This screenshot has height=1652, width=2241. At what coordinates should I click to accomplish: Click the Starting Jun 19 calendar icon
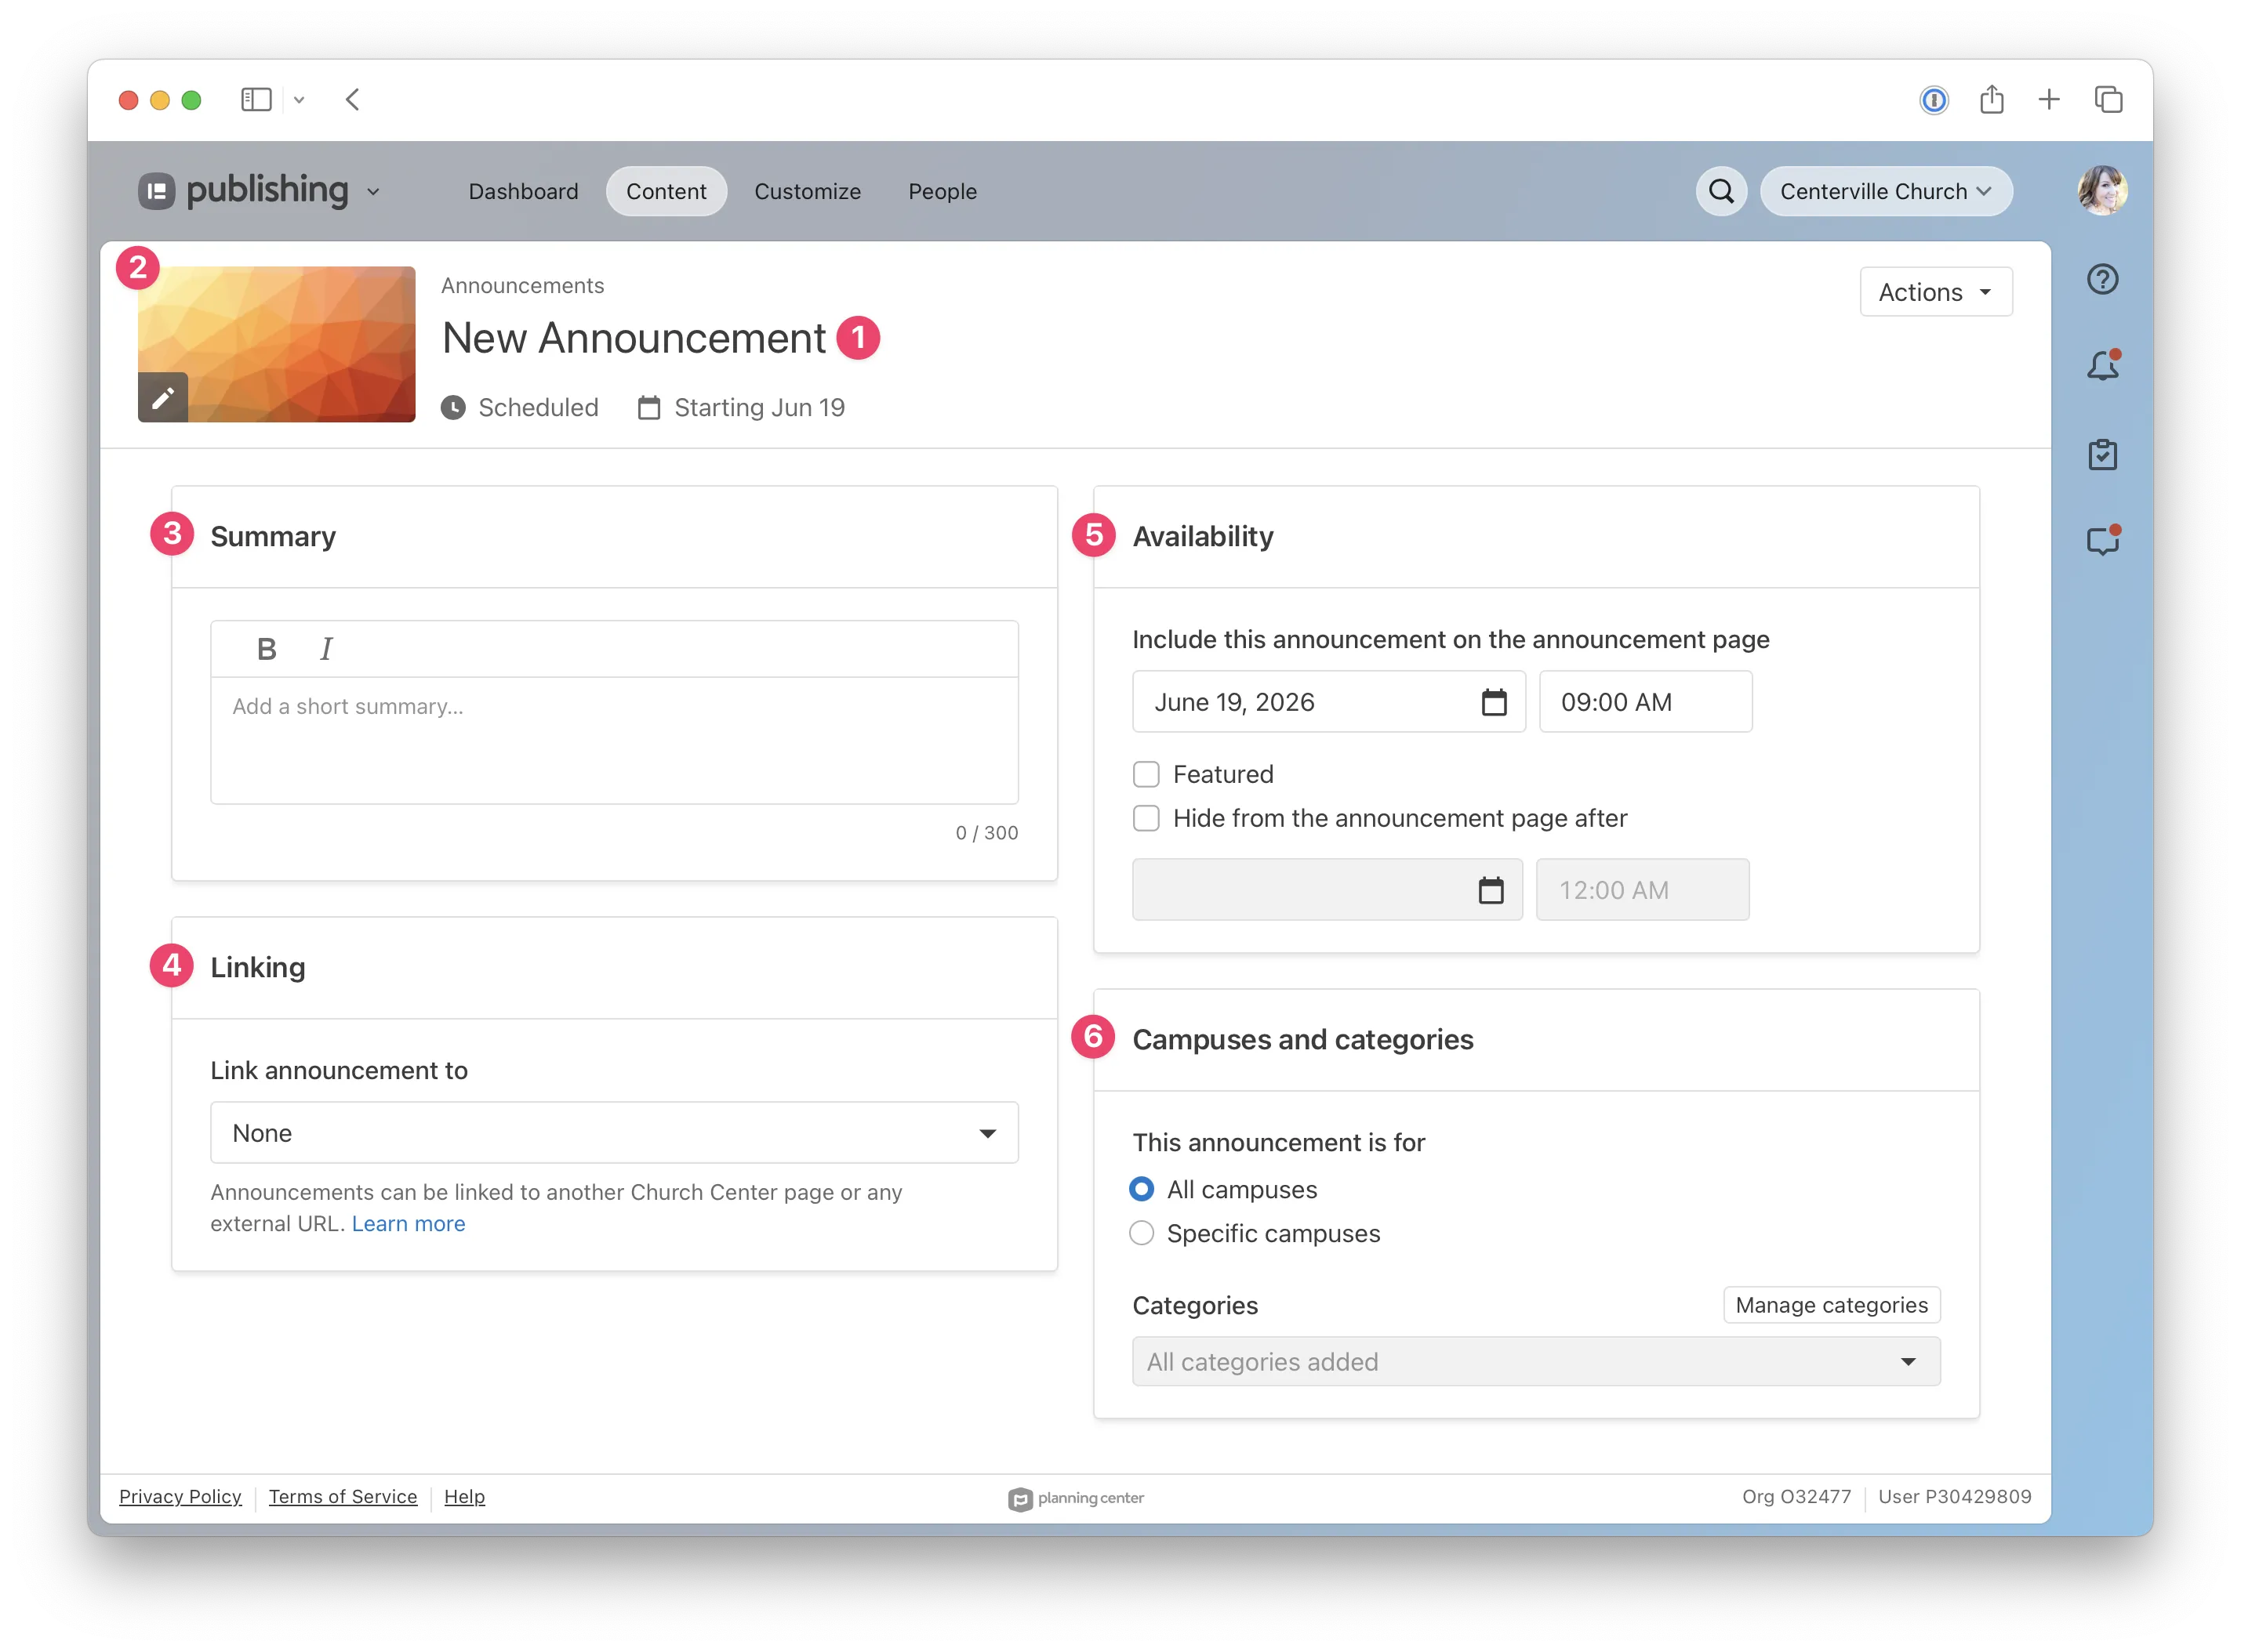[x=649, y=408]
